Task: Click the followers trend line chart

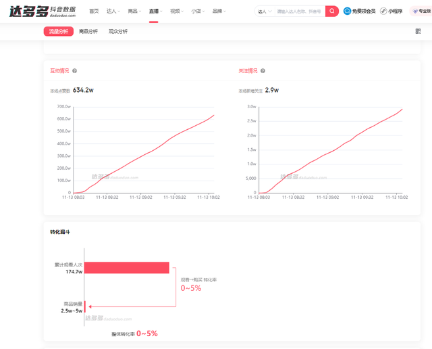Action: click(x=330, y=150)
